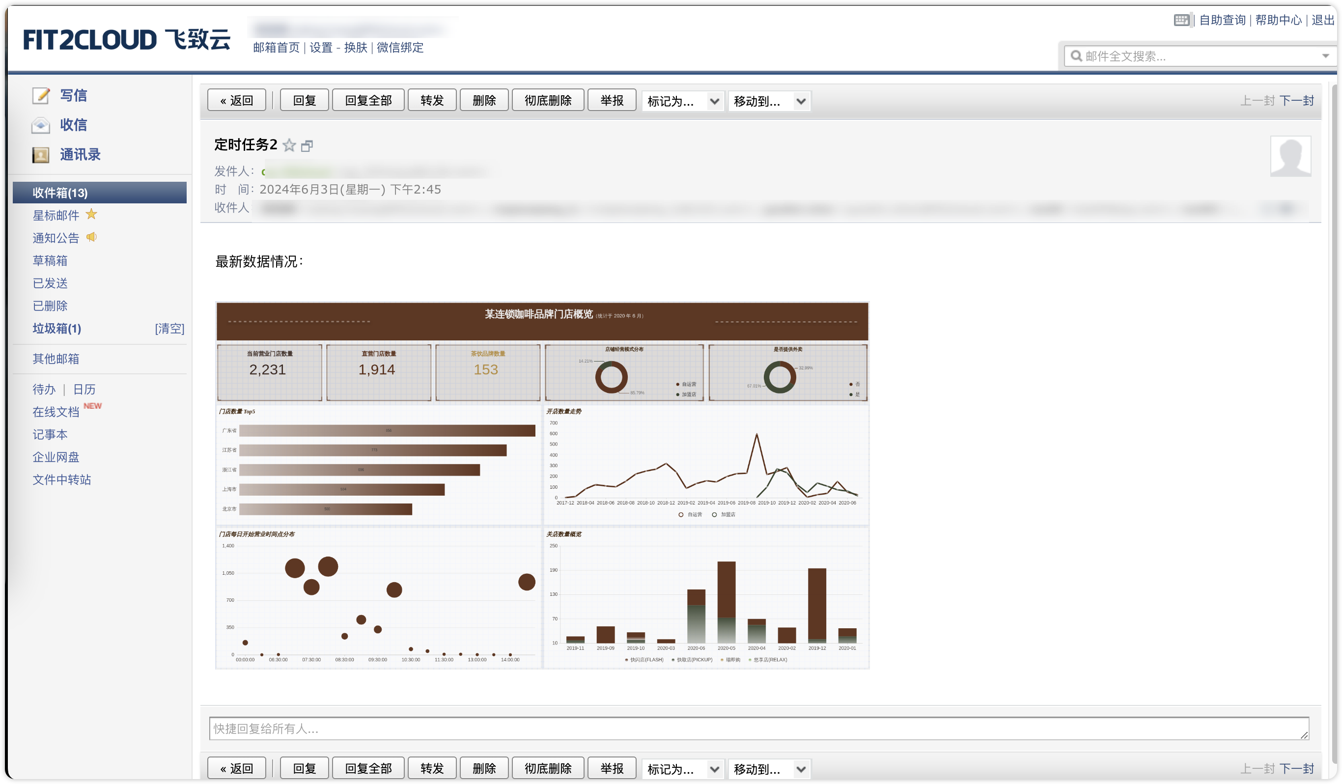Open 已发送 folder

click(50, 283)
